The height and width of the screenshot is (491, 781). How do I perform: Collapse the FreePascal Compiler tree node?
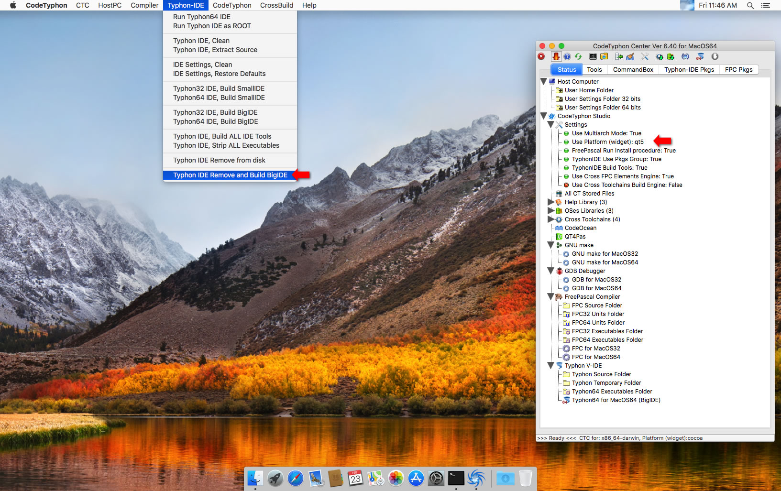click(551, 297)
